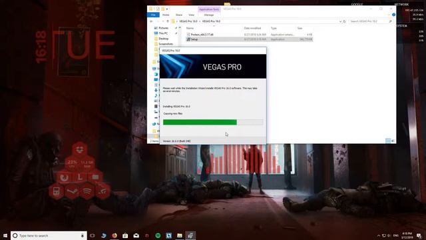Click the Task View taskbar icon
The image size is (426, 240).
coord(93,235)
